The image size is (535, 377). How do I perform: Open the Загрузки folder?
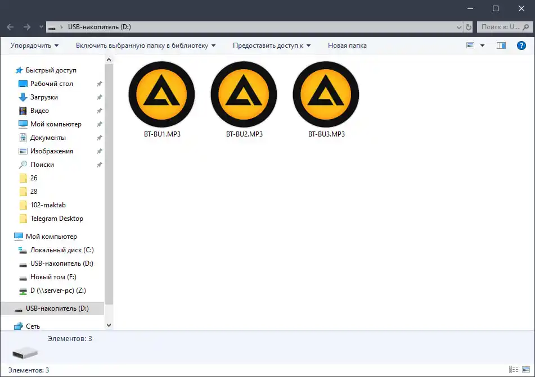point(44,97)
